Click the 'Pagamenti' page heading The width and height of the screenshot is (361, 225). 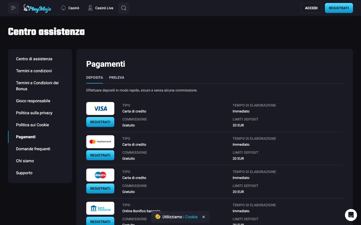coord(106,64)
